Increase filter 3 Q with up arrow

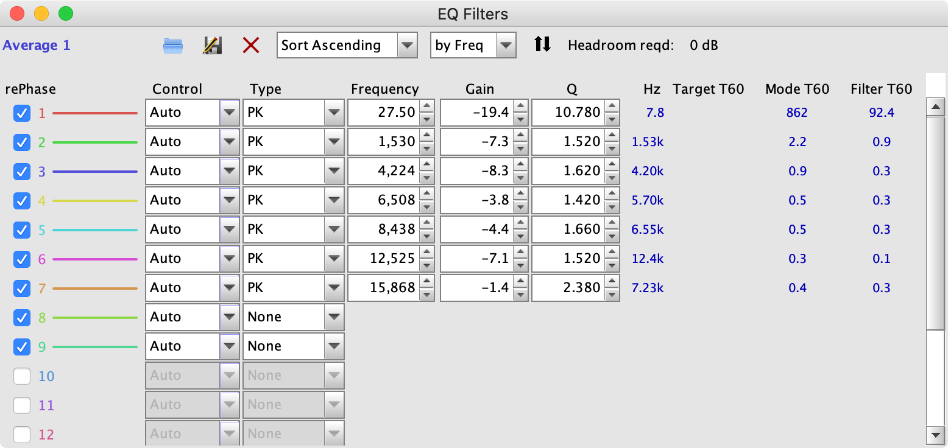(x=612, y=165)
